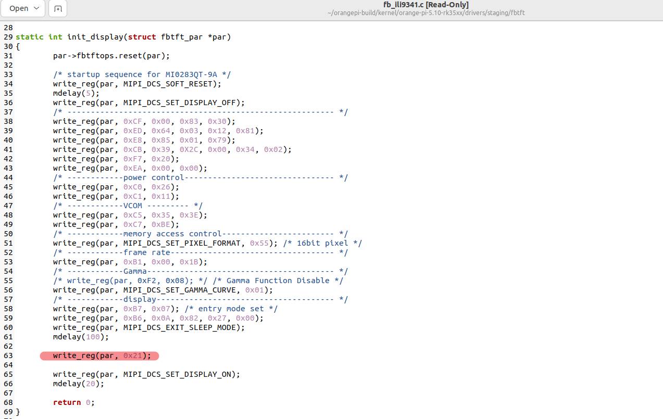Click the write_reg line with 0xB6 register
This screenshot has width=663, height=419.
[x=158, y=318]
